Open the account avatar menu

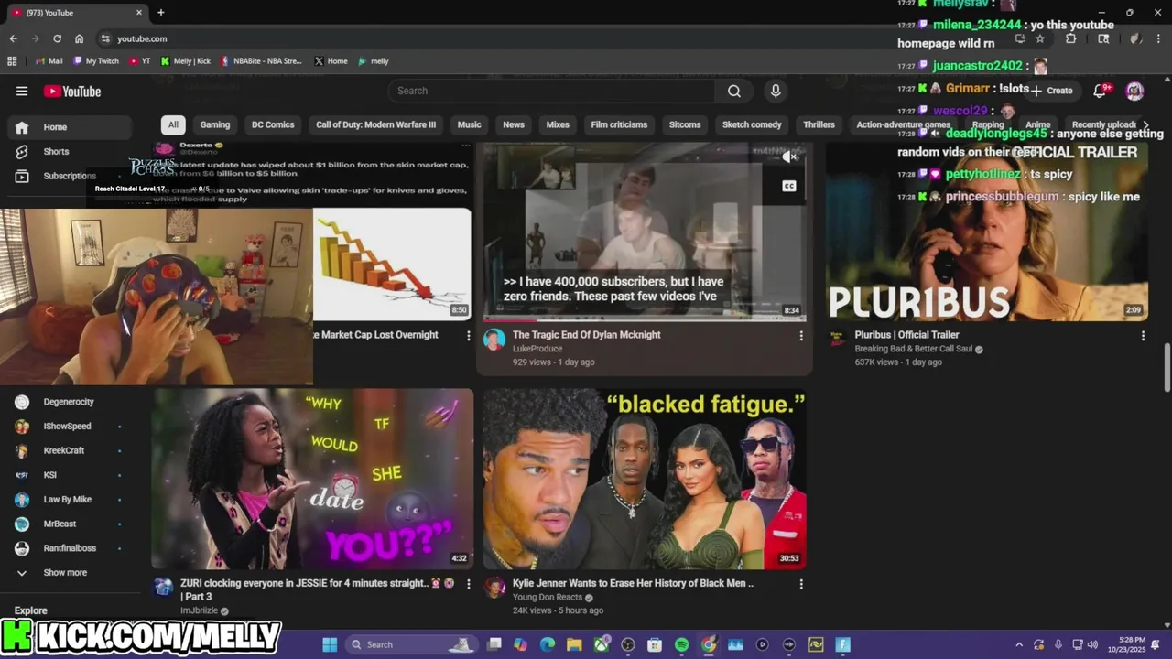(x=1134, y=91)
